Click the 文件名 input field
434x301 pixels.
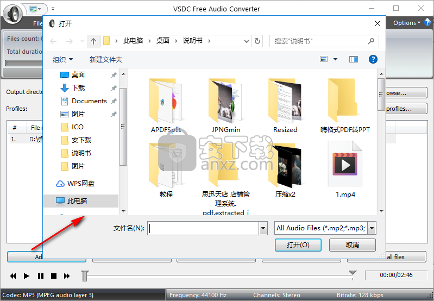point(204,228)
